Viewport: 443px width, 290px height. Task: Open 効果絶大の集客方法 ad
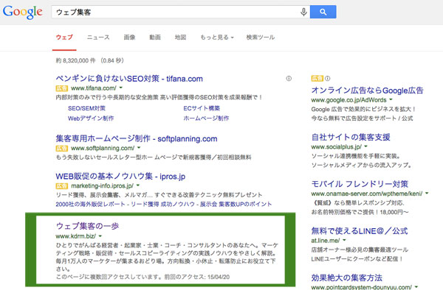347,277
